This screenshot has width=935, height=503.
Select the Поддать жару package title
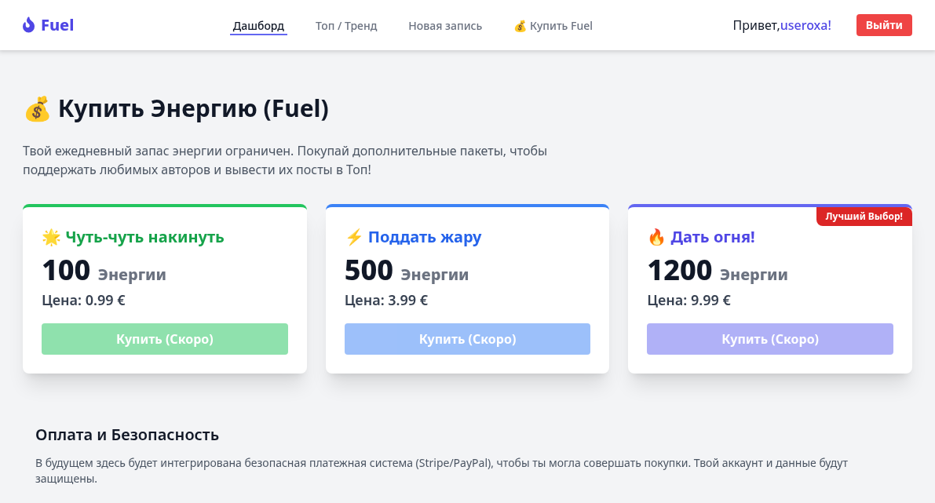(x=425, y=237)
